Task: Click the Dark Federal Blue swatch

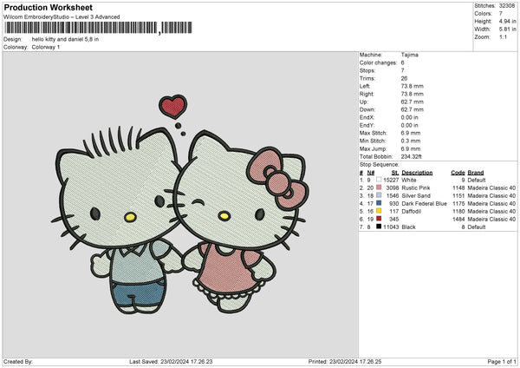Action: [379, 203]
